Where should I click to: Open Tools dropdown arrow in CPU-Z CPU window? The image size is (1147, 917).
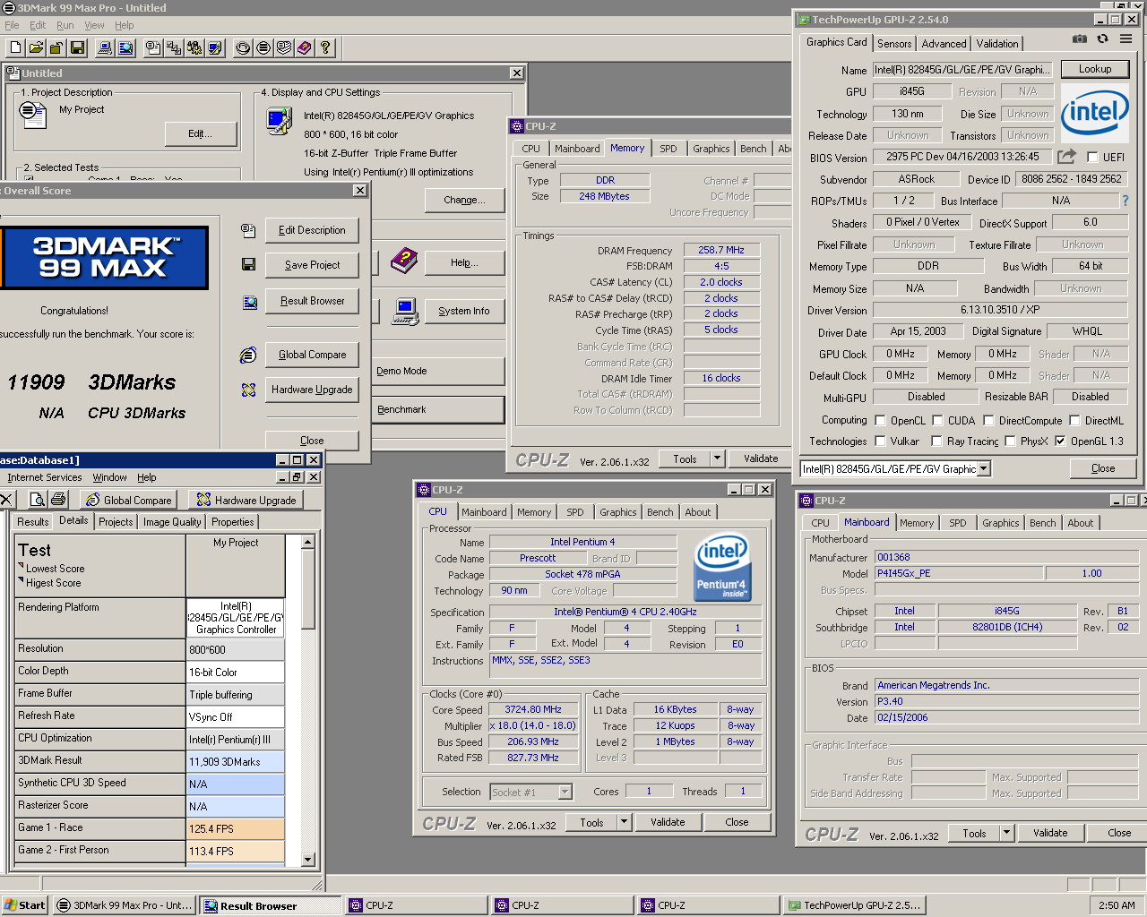(x=624, y=822)
